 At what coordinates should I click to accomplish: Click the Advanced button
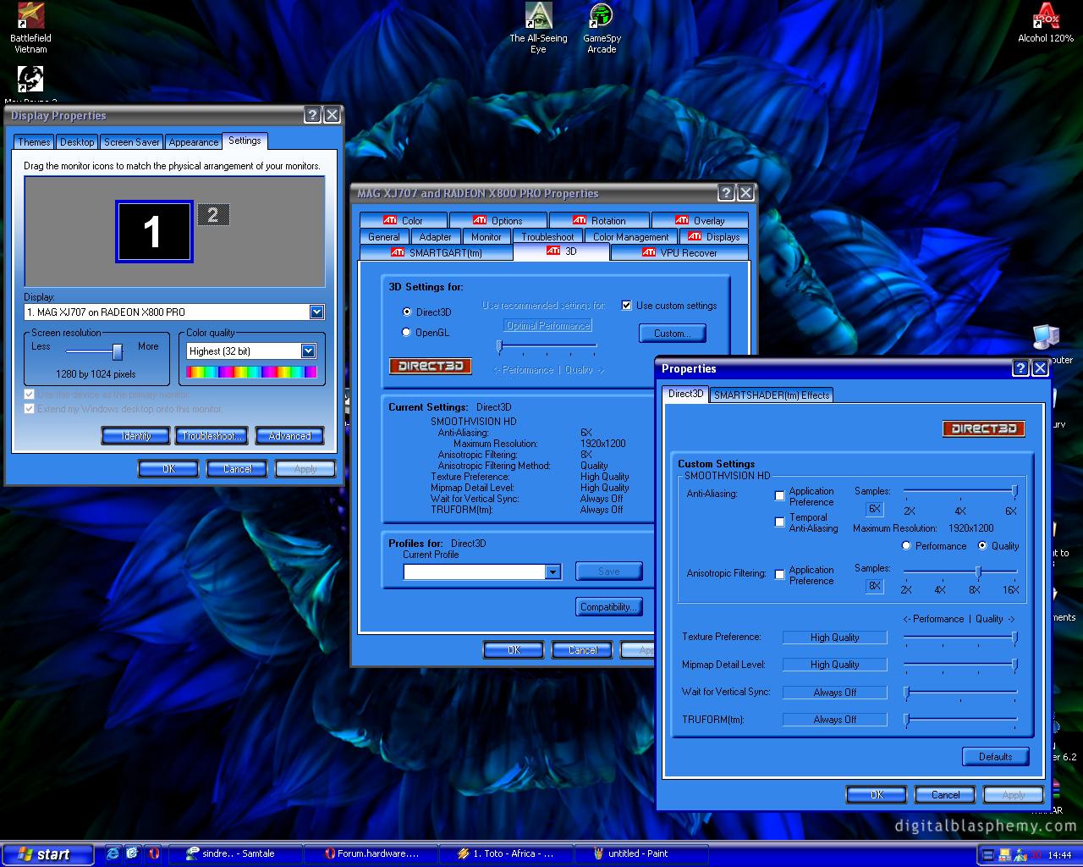289,436
